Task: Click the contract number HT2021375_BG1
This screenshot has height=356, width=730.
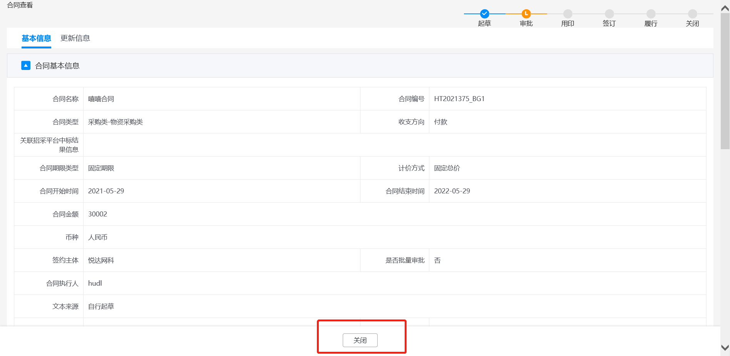Action: [x=459, y=99]
